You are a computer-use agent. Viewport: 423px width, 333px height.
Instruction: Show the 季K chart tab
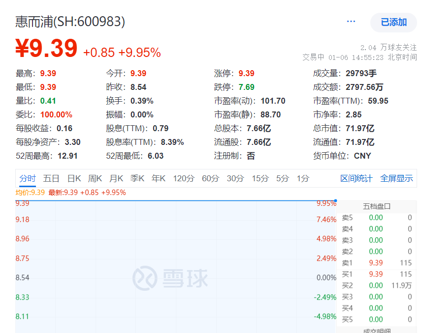click(x=137, y=178)
